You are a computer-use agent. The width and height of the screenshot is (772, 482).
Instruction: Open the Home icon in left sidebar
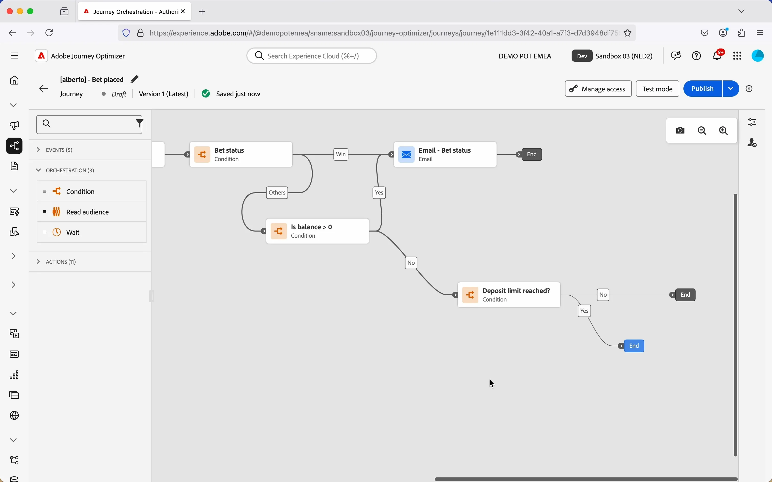point(14,80)
